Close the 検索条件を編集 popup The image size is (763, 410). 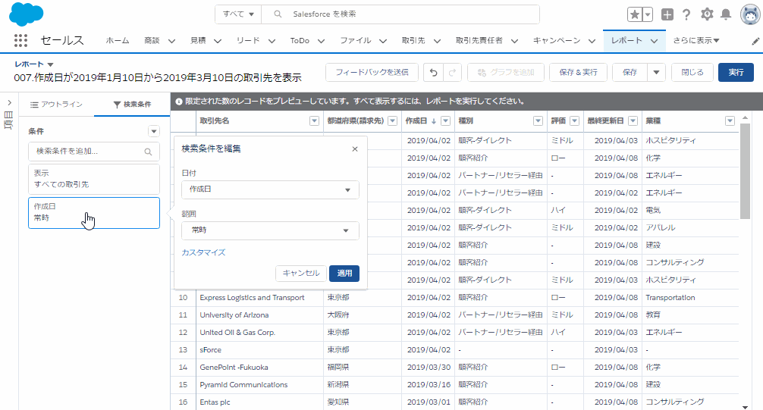pos(355,149)
